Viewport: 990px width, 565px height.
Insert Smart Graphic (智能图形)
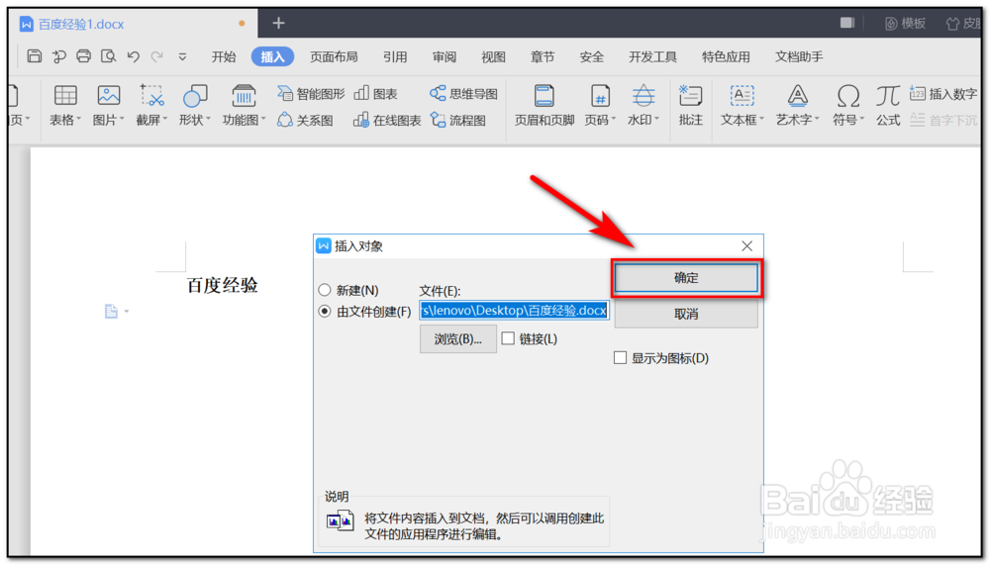click(x=311, y=94)
